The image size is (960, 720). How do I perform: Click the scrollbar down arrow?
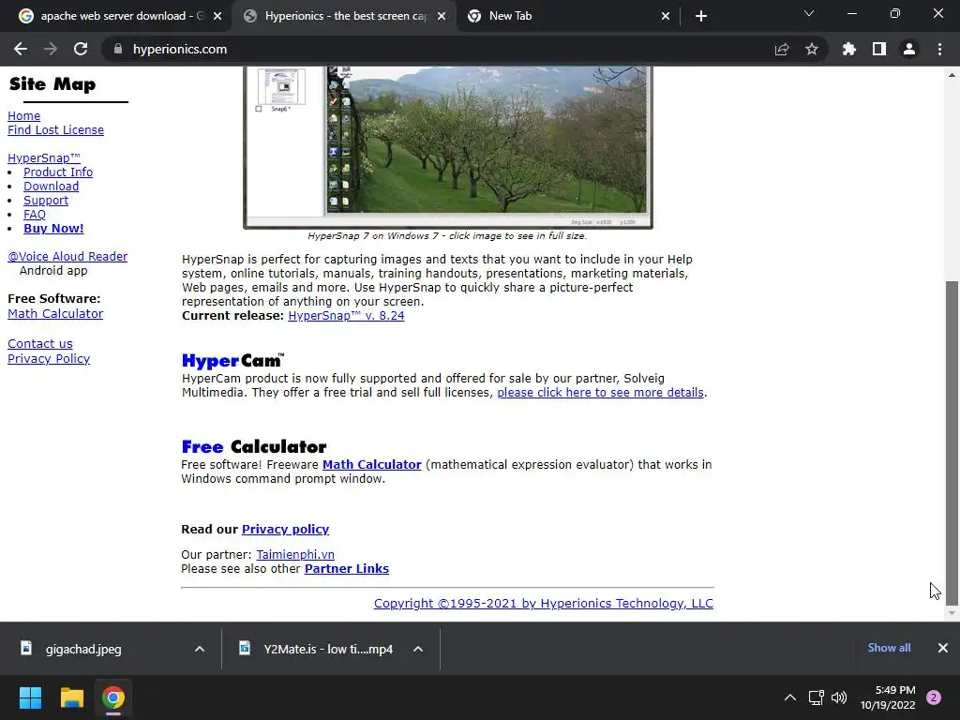coord(952,613)
